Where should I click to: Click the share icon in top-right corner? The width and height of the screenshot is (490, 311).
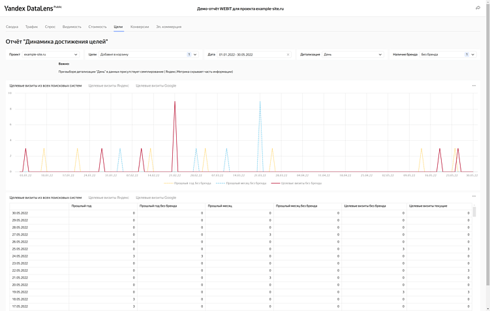click(478, 8)
